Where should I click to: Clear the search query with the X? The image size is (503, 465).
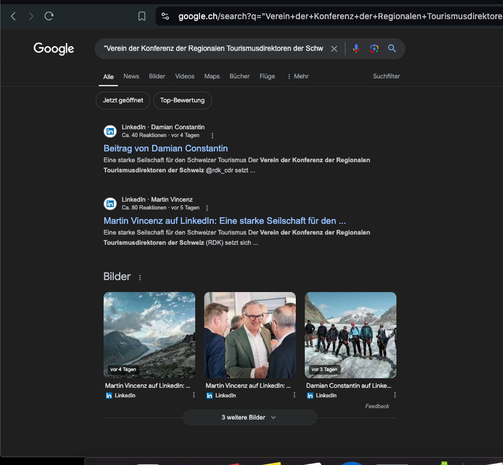[x=334, y=48]
